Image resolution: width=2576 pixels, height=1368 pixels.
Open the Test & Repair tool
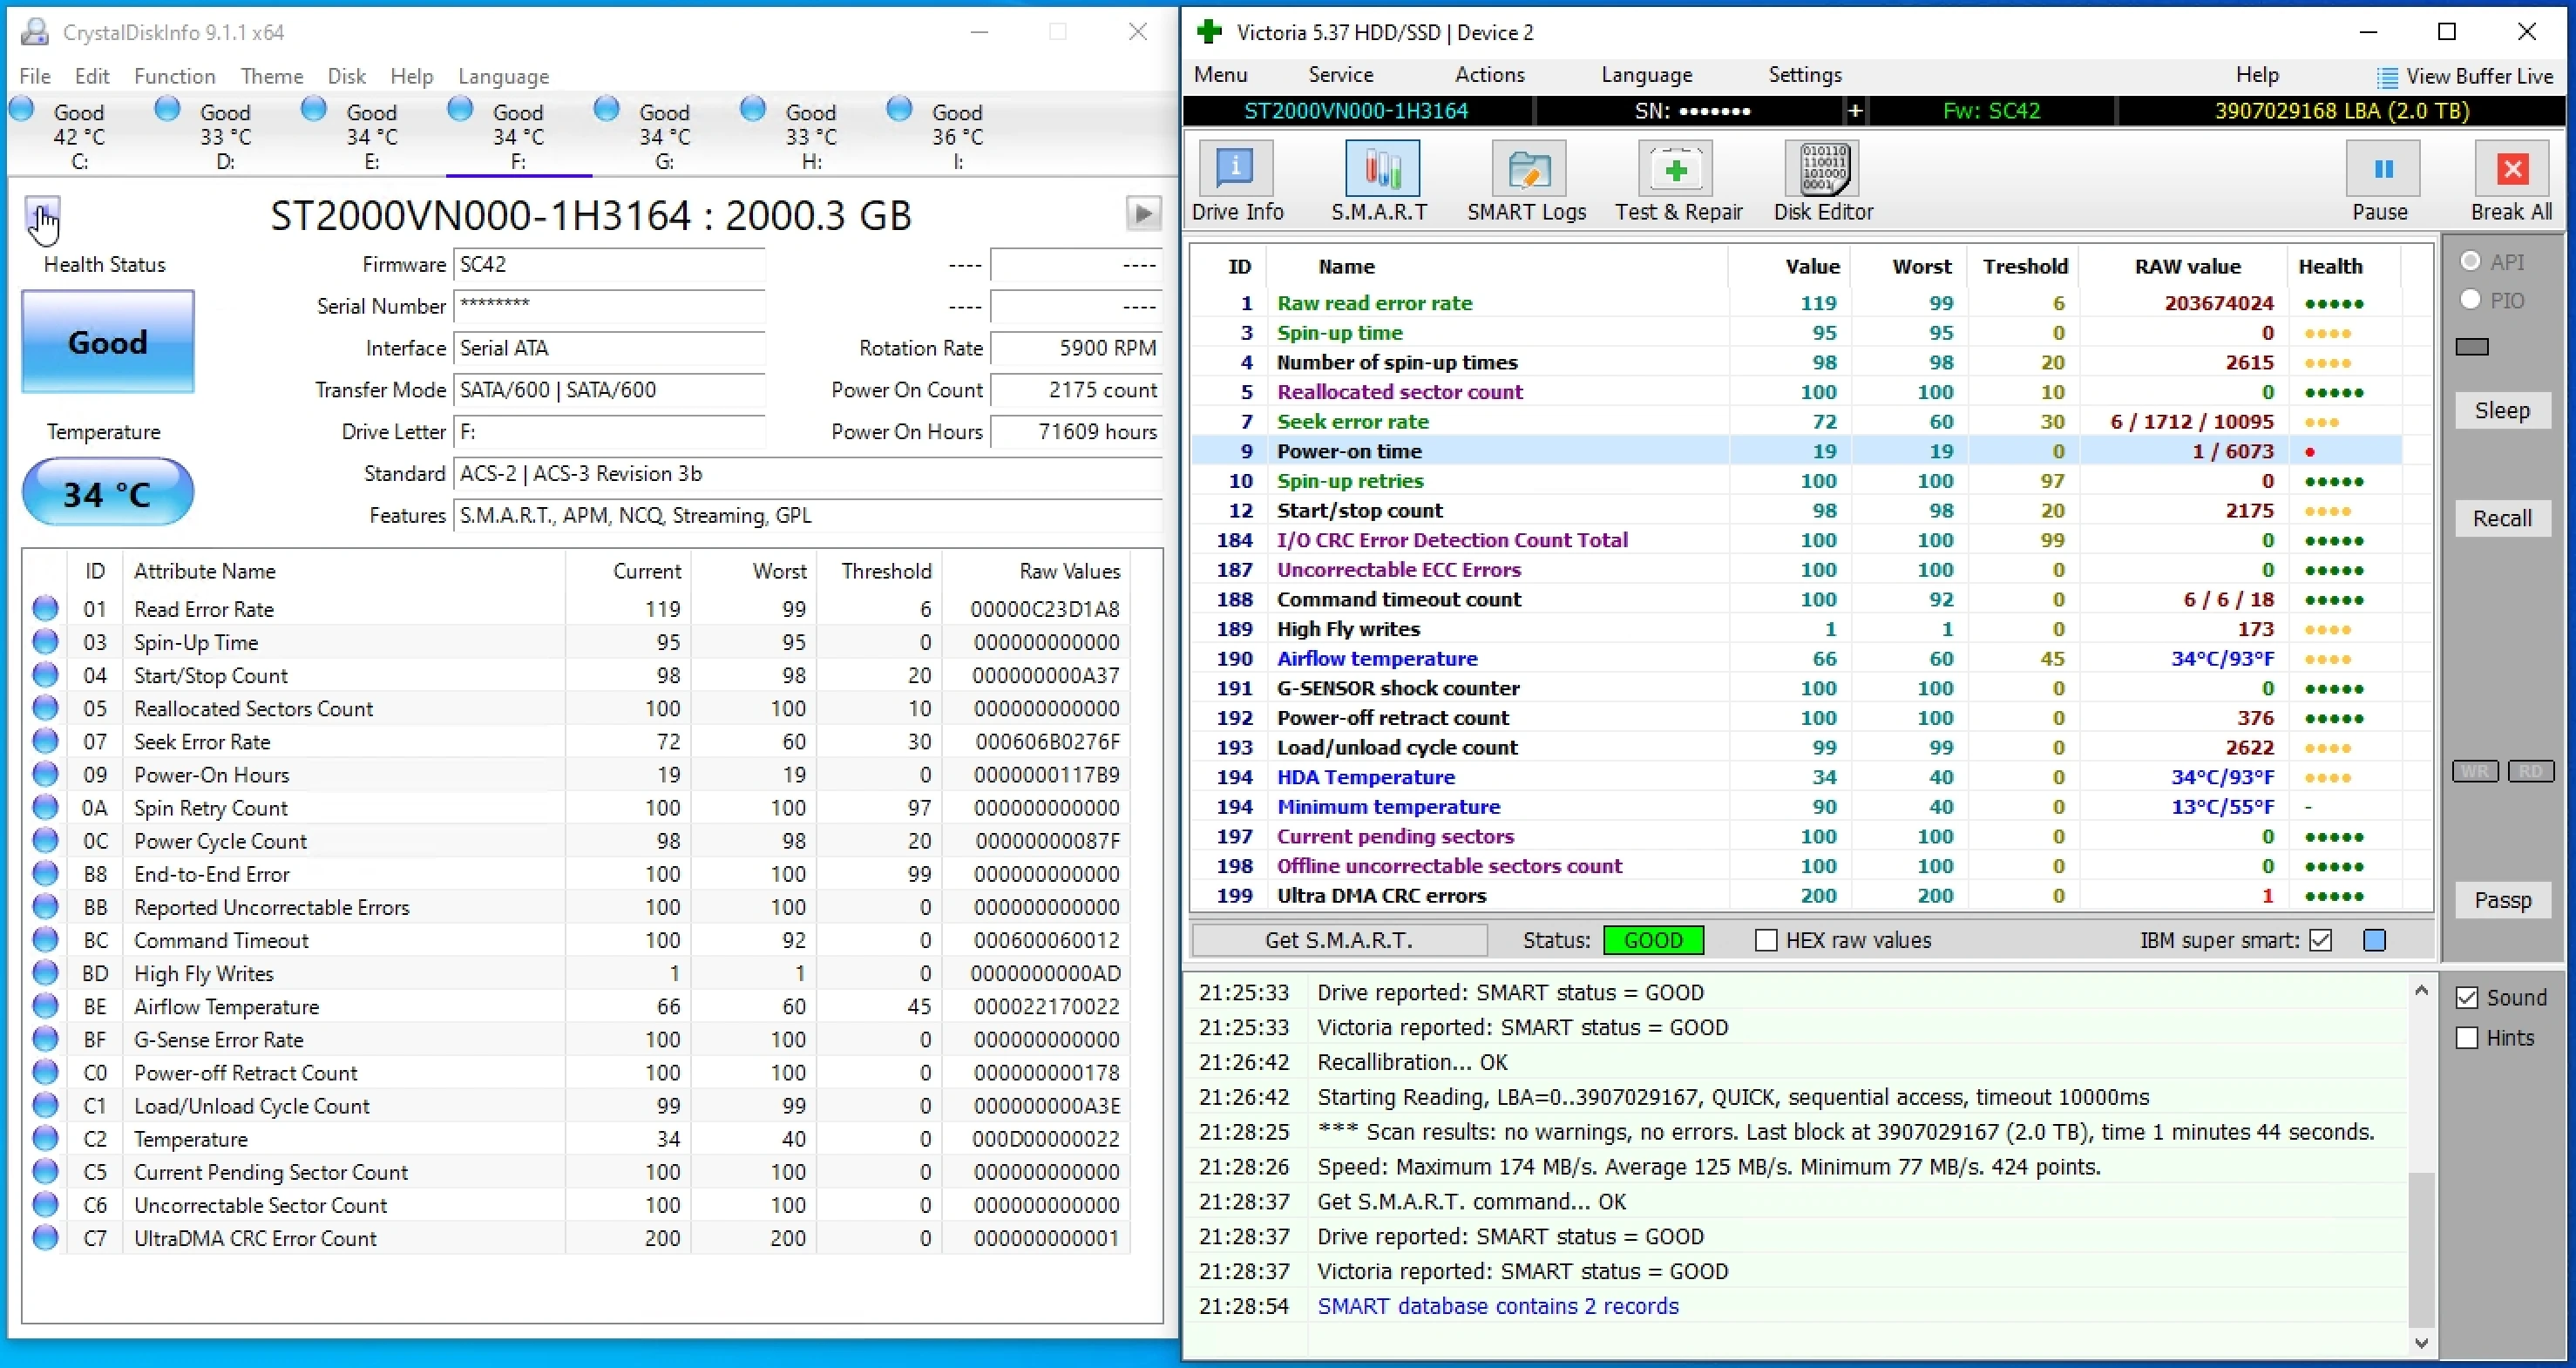[x=1676, y=170]
